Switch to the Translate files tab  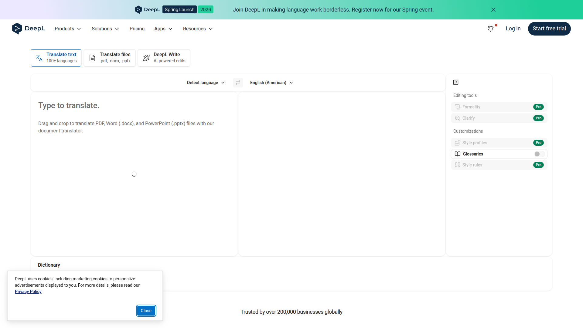click(x=110, y=58)
